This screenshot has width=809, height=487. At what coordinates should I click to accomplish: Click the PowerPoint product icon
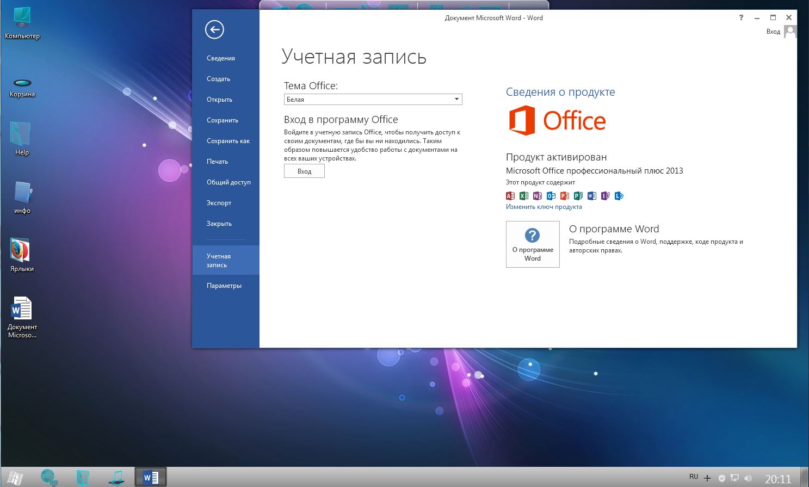coord(564,196)
